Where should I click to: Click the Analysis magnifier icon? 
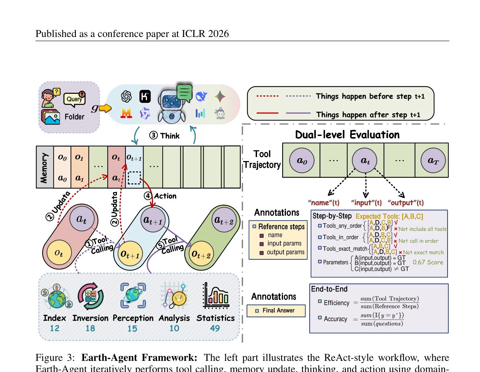[x=174, y=296]
